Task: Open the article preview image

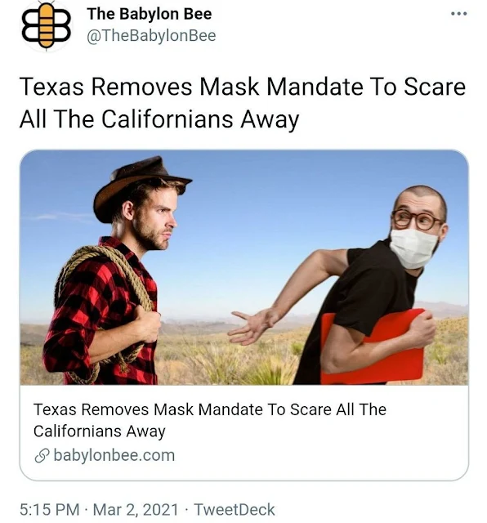Action: [x=244, y=267]
